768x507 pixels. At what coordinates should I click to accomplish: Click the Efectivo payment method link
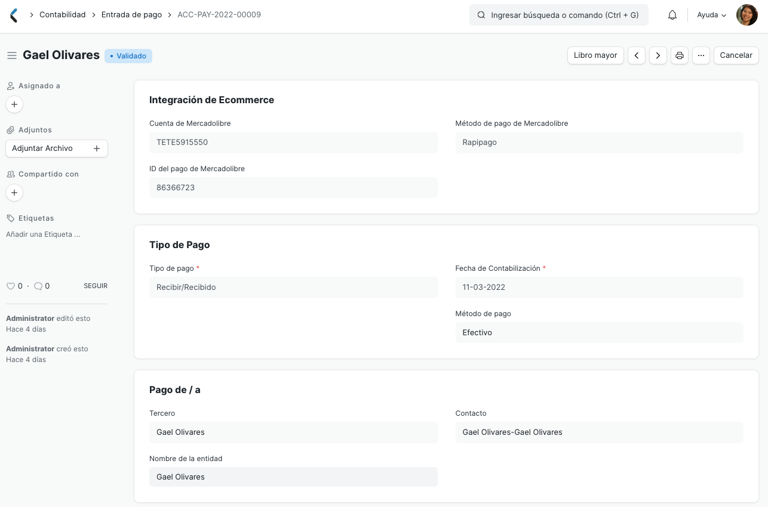coord(477,333)
